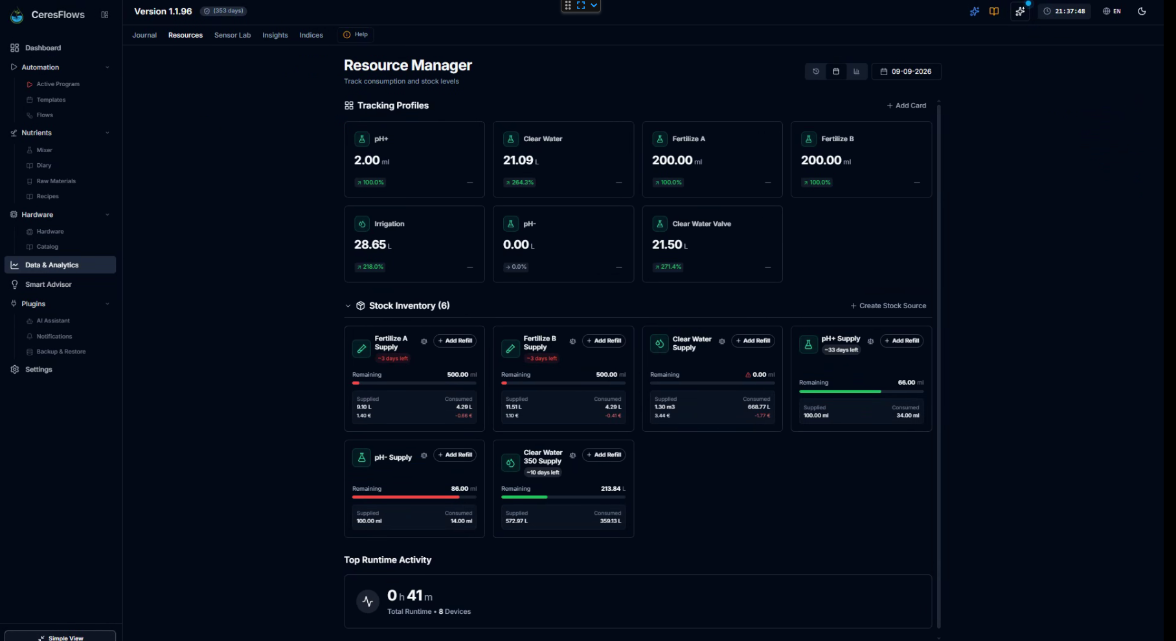The image size is (1176, 641).
Task: Click the Clear Water Valve profile icon
Action: (660, 223)
